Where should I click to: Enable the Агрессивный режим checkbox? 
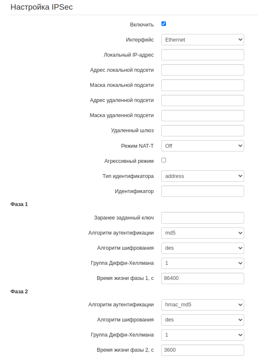164,160
